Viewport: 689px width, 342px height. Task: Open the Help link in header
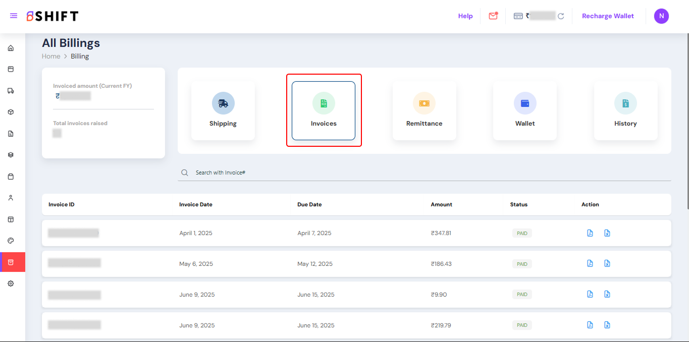[x=465, y=16]
